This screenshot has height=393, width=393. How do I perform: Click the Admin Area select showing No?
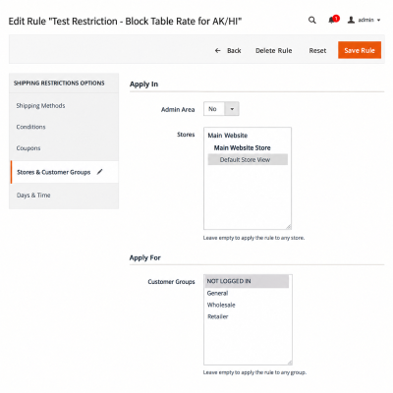[221, 109]
